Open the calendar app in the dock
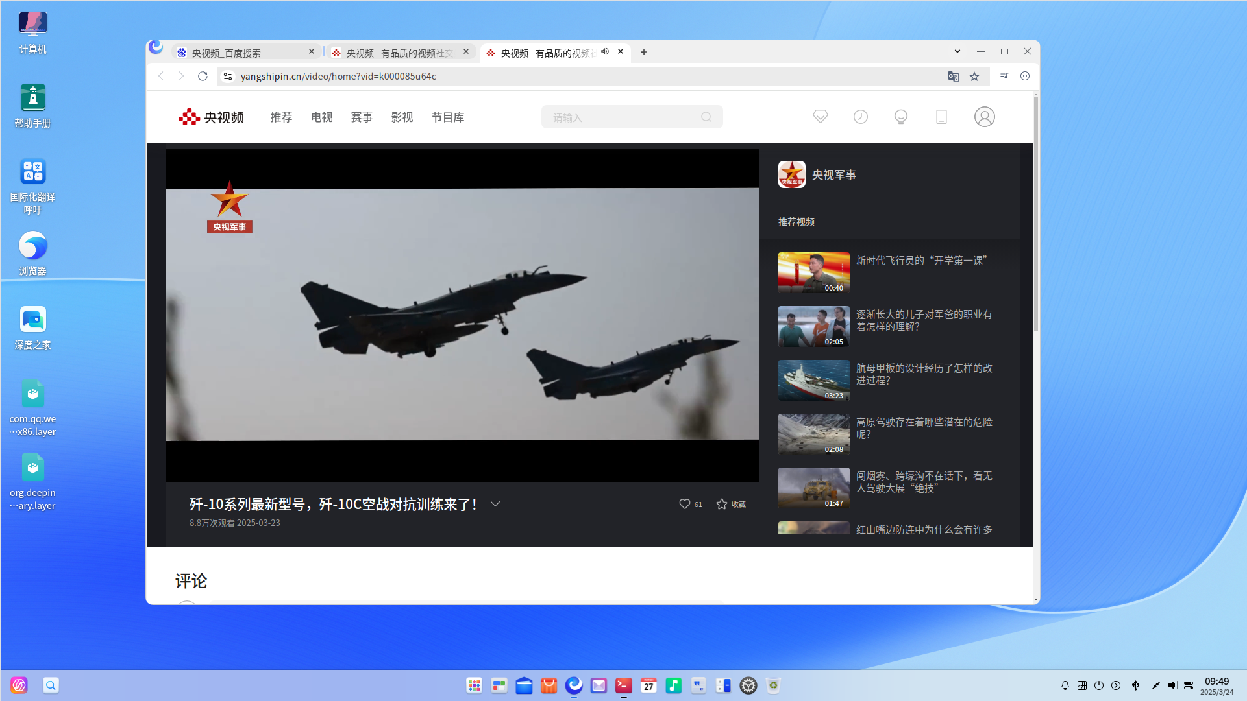 pyautogui.click(x=648, y=685)
